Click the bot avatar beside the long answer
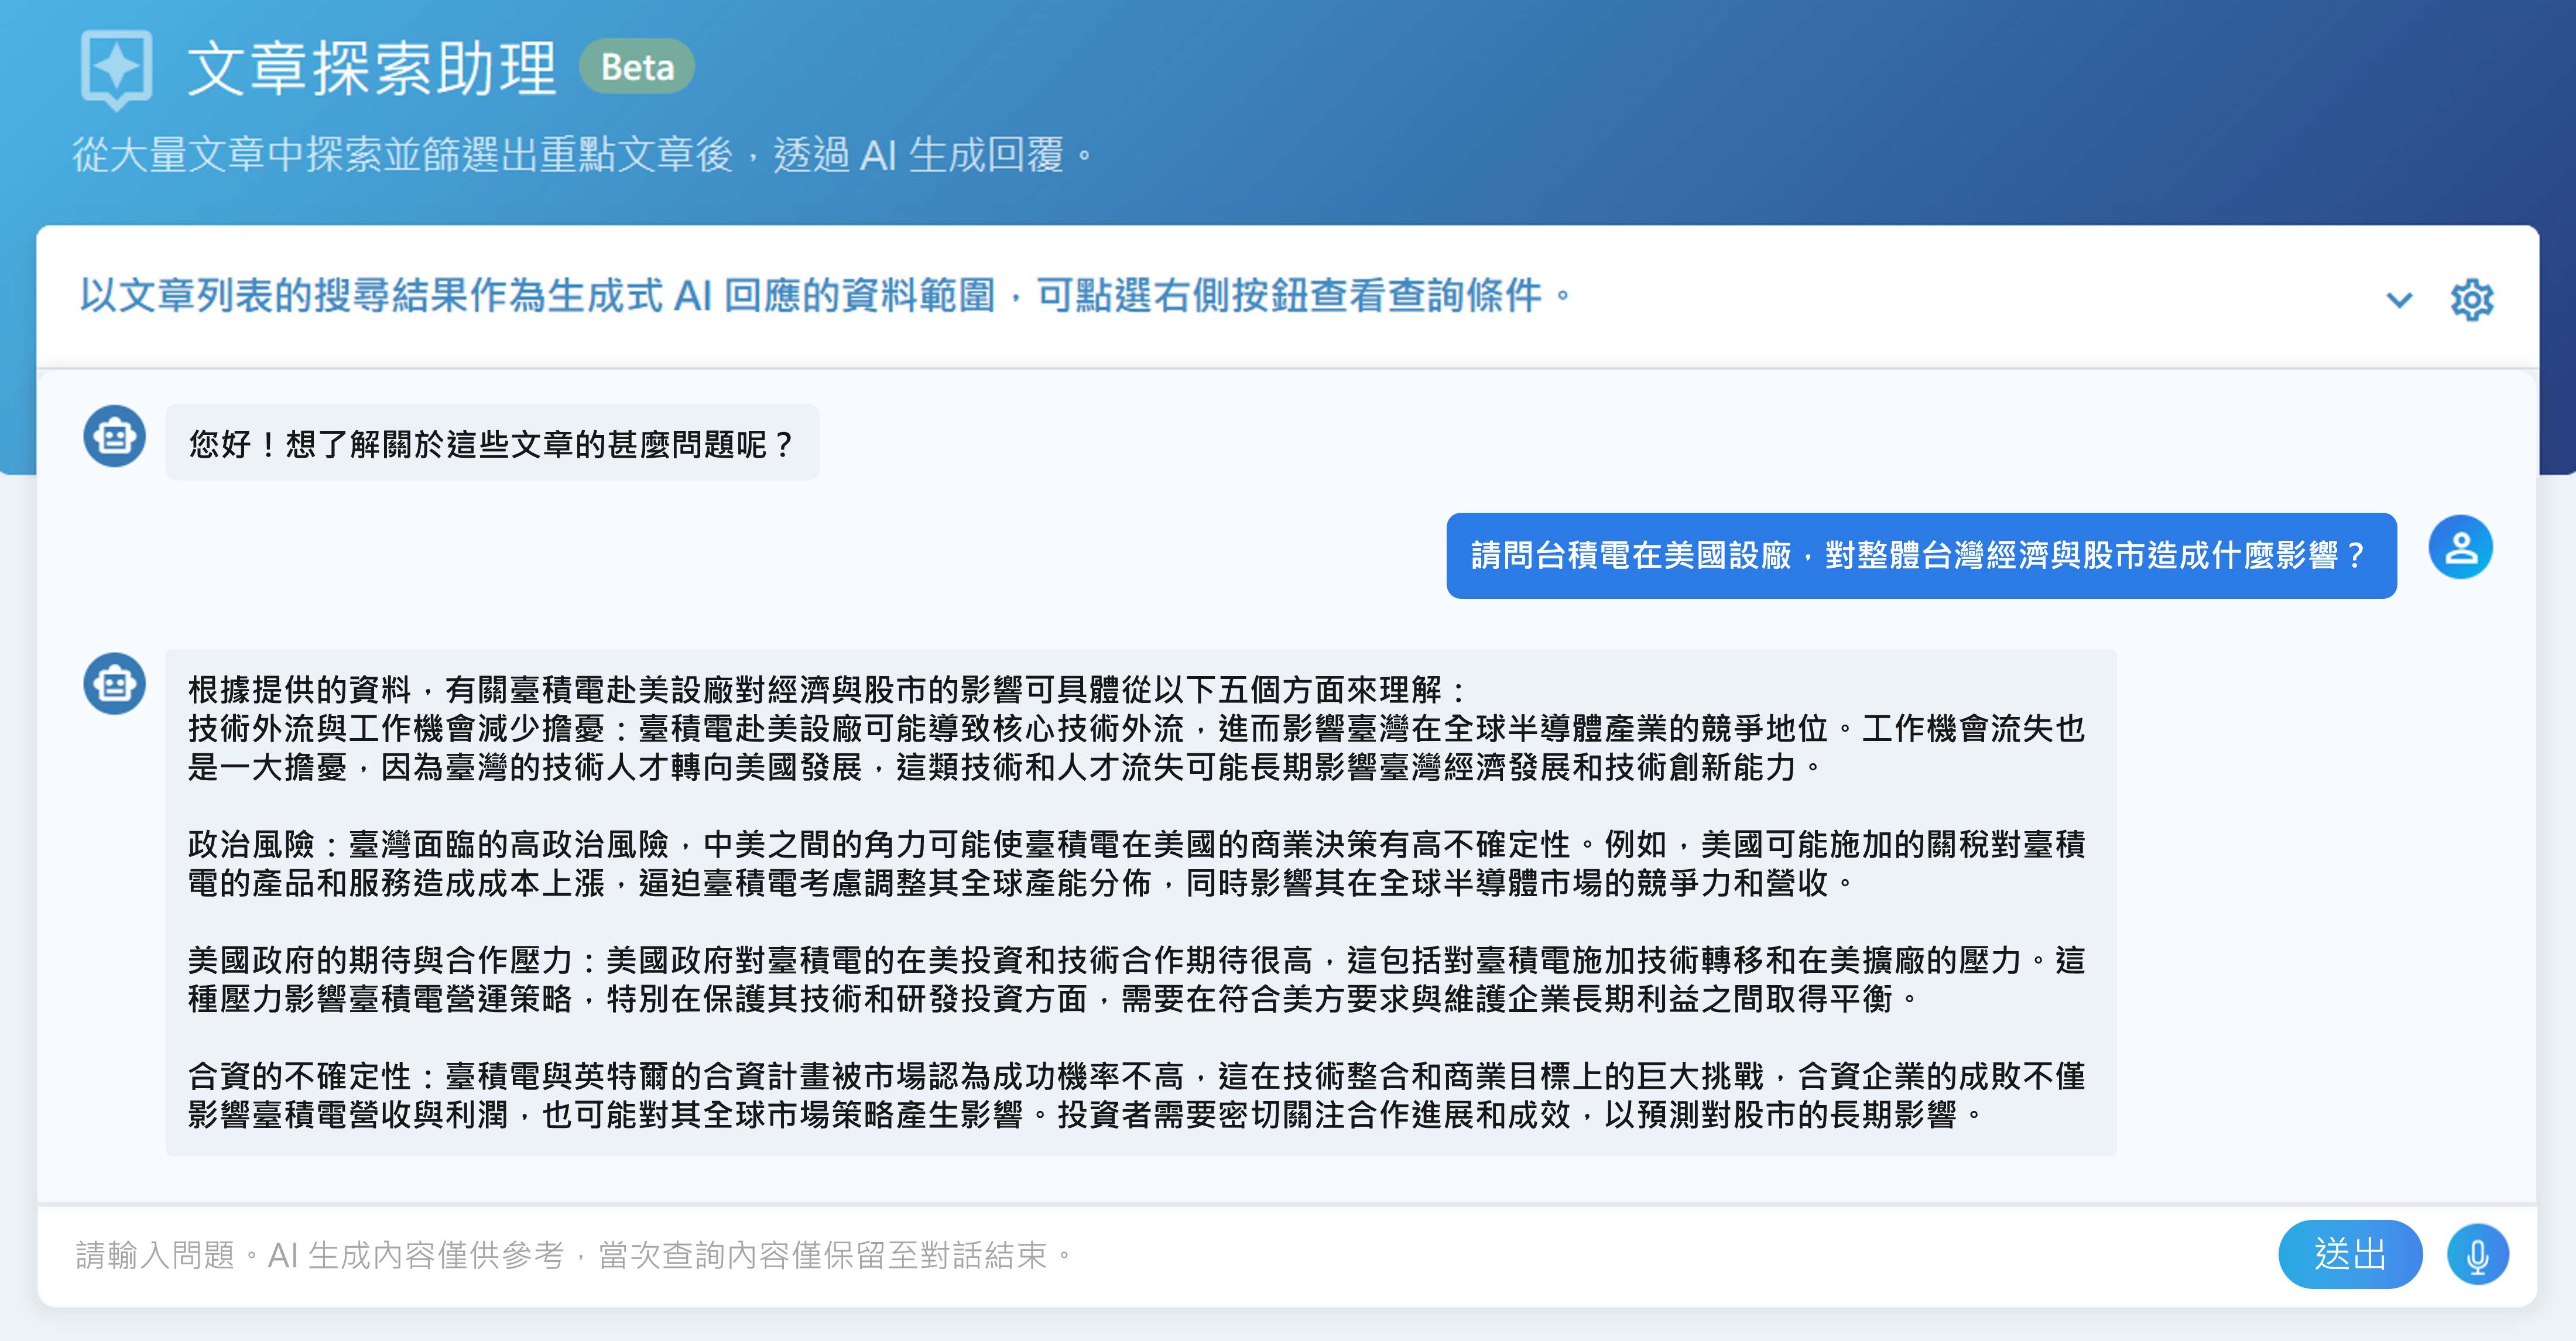This screenshot has height=1341, width=2576. [115, 684]
